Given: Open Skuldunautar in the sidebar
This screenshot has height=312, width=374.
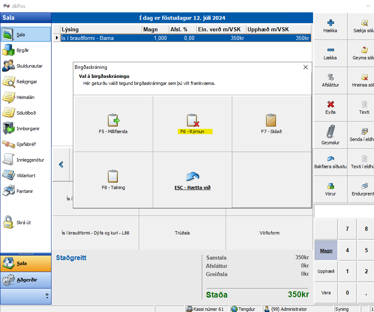Looking at the screenshot, I should [x=26, y=66].
